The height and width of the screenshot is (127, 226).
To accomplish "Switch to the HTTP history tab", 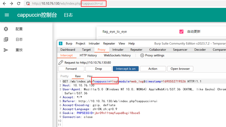I will click(88, 55).
